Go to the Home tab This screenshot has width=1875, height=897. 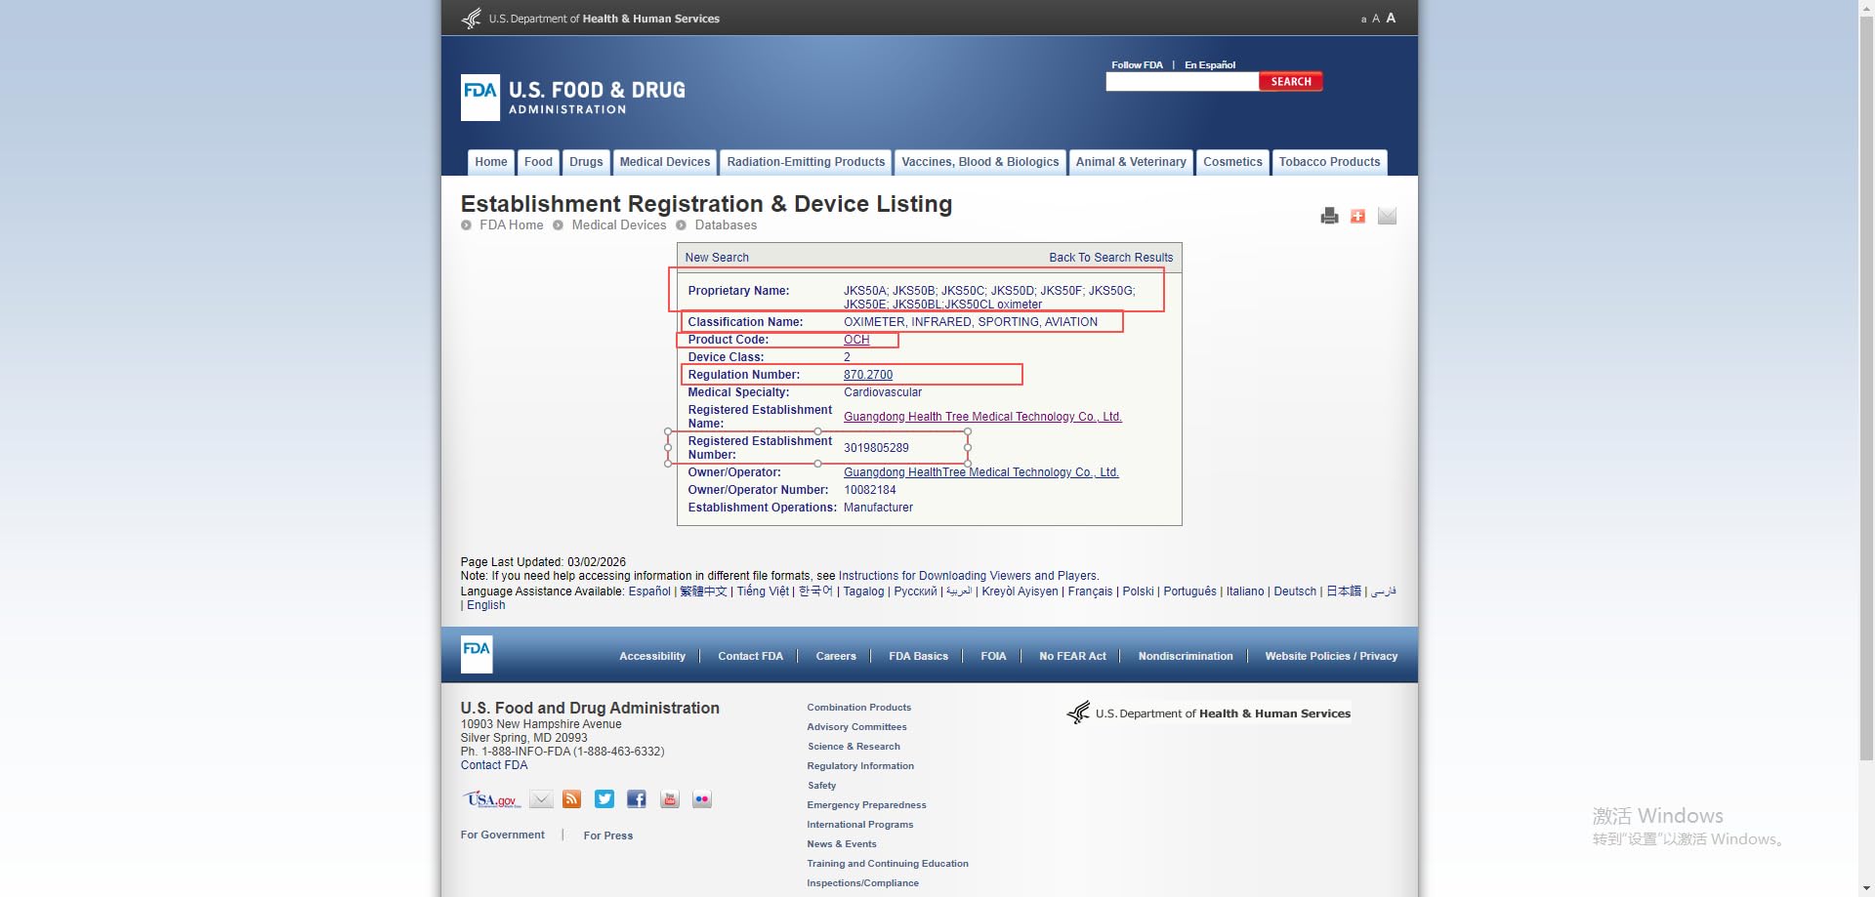point(491,162)
